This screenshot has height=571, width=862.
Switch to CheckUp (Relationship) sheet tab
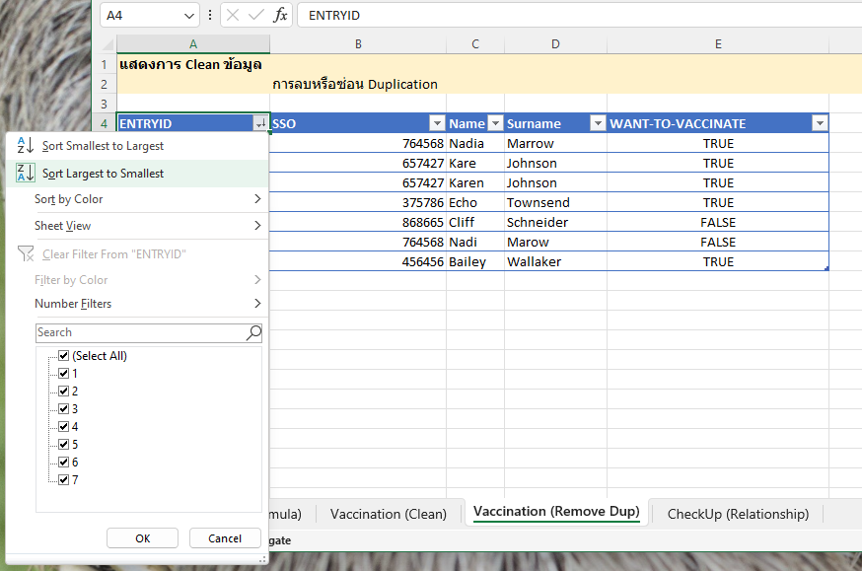click(738, 514)
